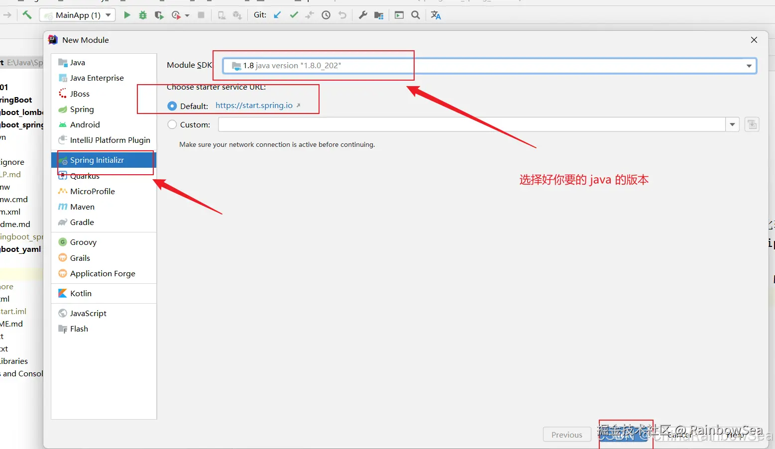Open the Module SDK combo box

[489, 66]
